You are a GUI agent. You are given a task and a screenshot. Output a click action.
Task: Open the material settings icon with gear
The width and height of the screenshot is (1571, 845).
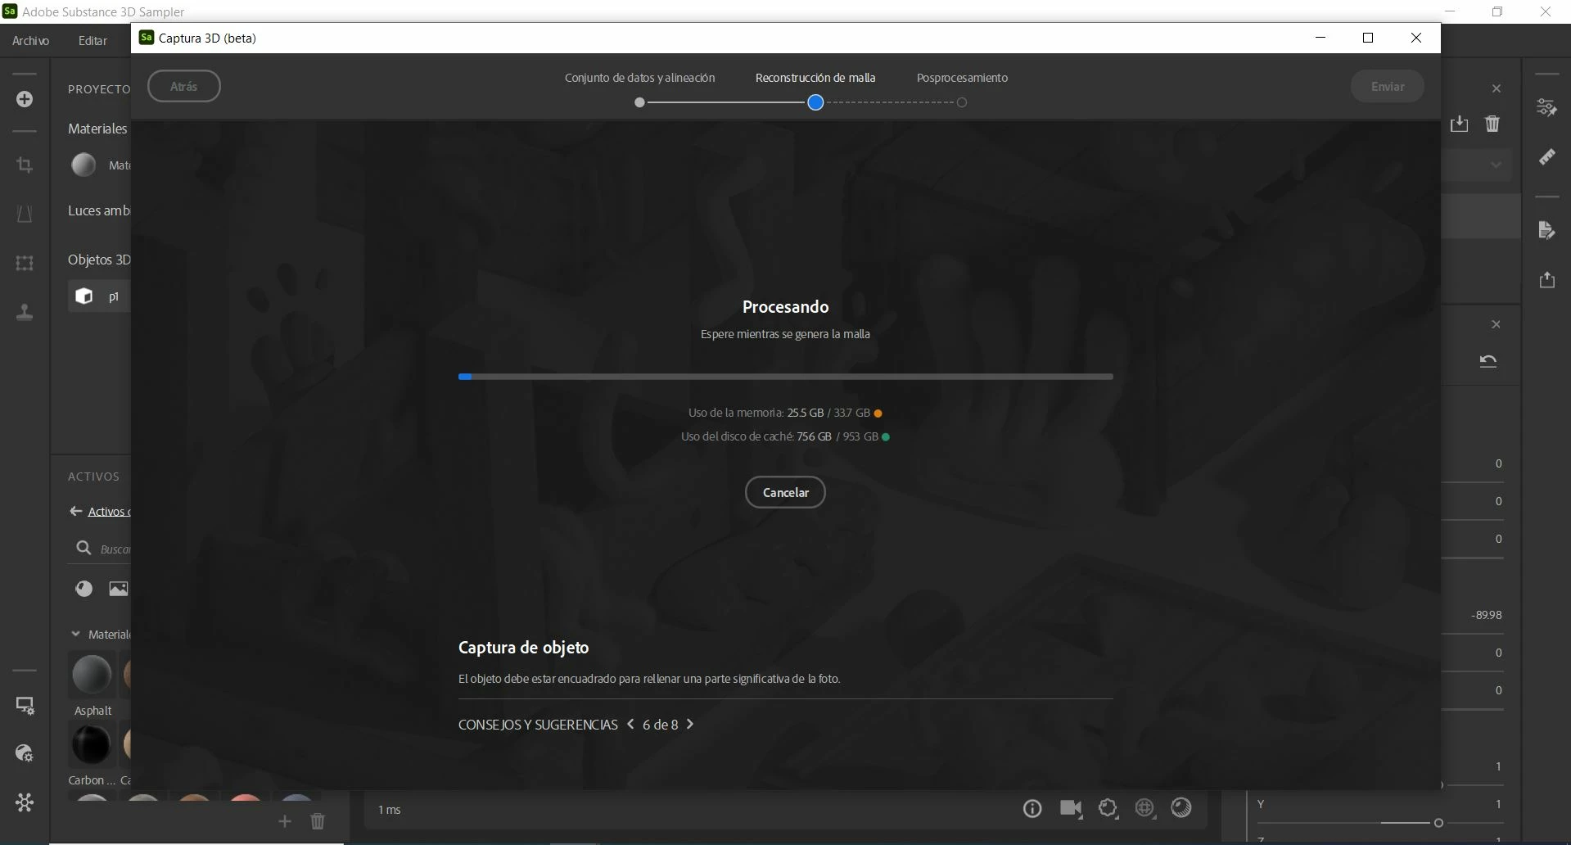click(x=25, y=753)
